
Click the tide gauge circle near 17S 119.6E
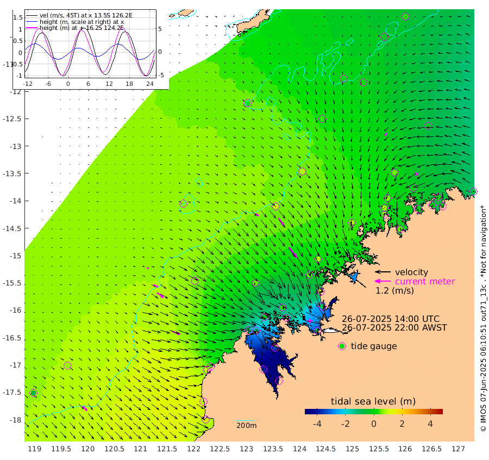click(x=68, y=365)
